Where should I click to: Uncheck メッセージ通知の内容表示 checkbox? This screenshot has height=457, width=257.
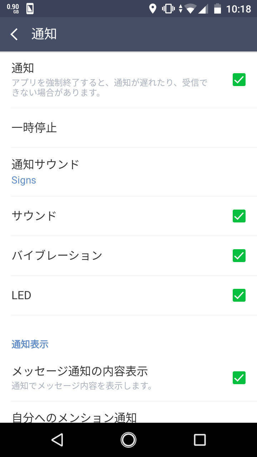tap(239, 377)
